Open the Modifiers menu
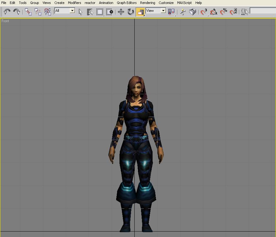The height and width of the screenshot is (237, 276). pos(74,3)
